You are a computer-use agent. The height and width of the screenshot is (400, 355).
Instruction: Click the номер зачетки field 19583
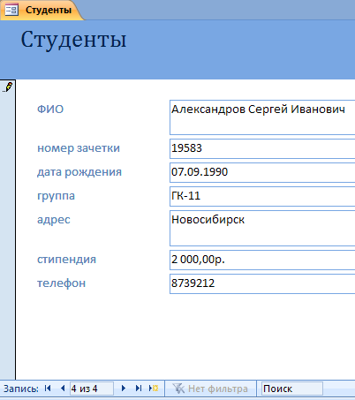pyautogui.click(x=262, y=148)
